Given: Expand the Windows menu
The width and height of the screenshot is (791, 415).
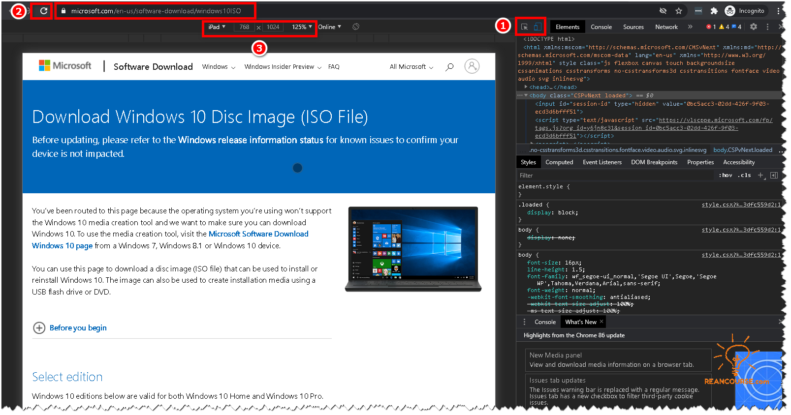Looking at the screenshot, I should point(219,67).
